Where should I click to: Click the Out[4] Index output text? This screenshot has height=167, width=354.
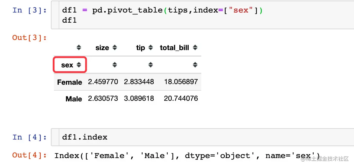(187, 156)
